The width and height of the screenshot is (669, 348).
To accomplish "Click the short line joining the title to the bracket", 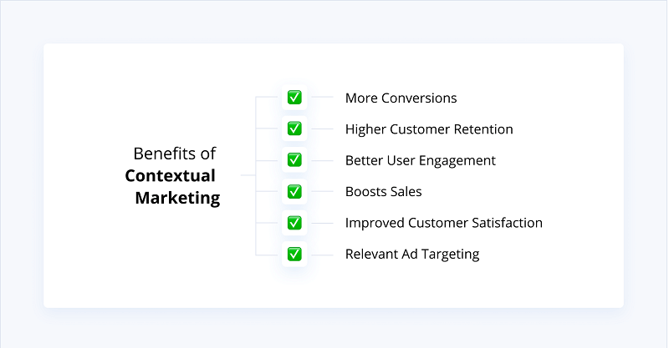I will [248, 175].
